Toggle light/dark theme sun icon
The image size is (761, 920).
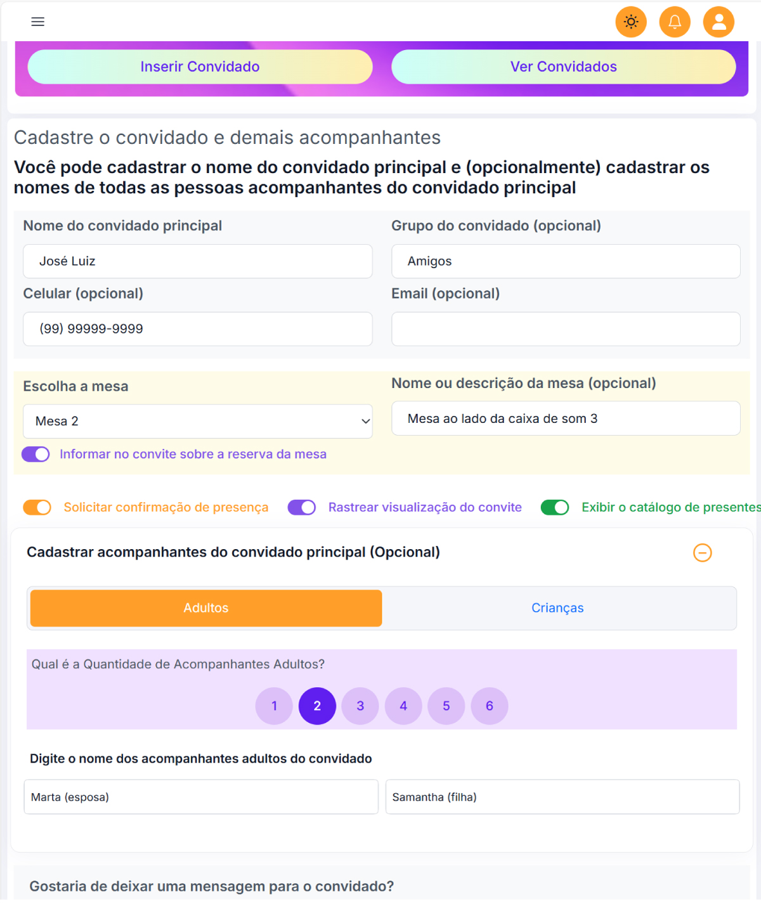tap(630, 22)
